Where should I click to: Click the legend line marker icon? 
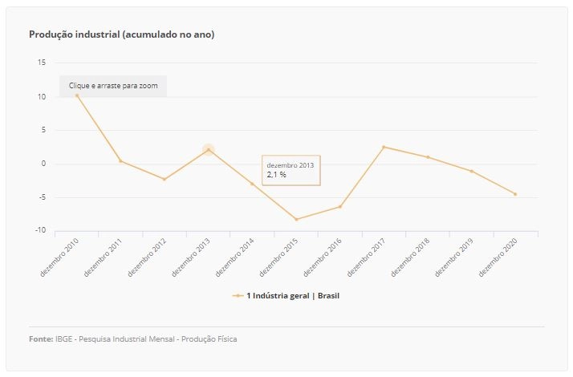[x=238, y=295]
